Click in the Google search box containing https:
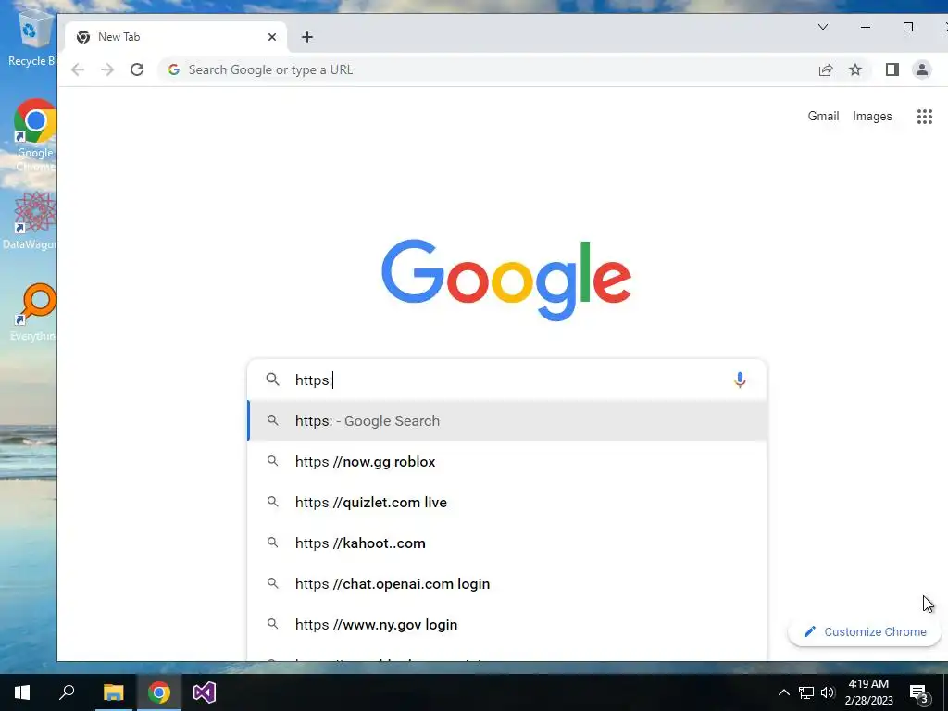 tap(506, 380)
